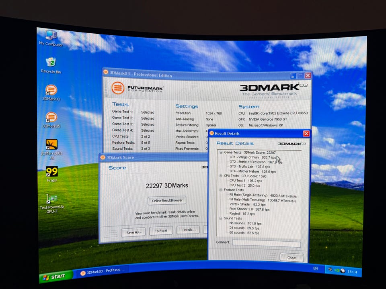The height and width of the screenshot is (289, 386).
Task: Select the GT2 - Battle of Proxycon row
Action: tap(256, 162)
